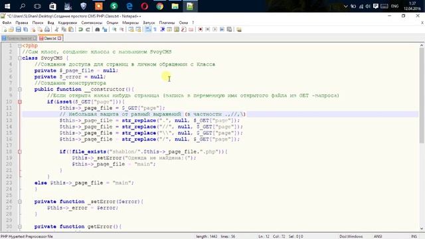Open the Плагины menu
Viewport: 425px width, 239px height.
(167, 23)
